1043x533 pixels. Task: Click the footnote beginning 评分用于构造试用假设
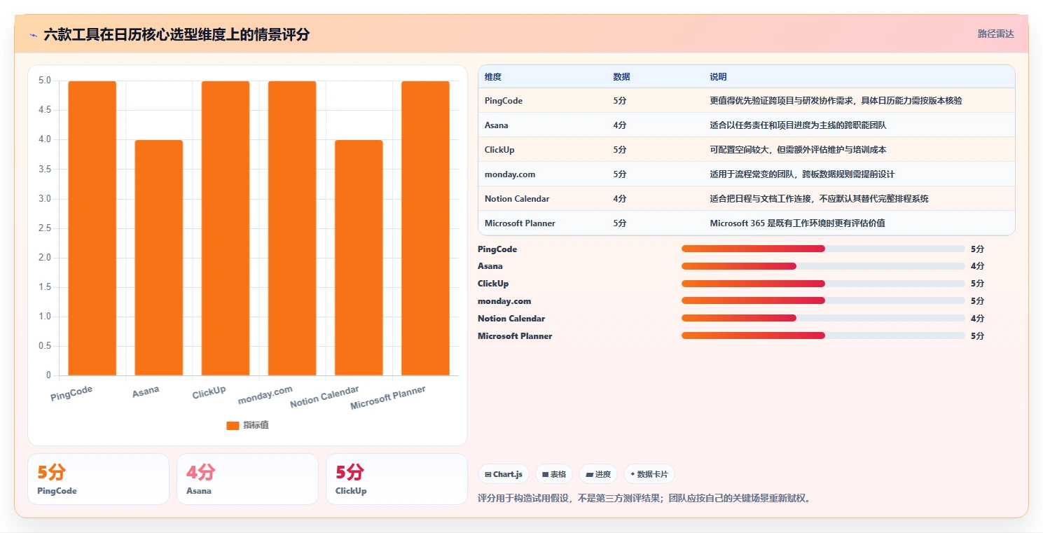click(644, 499)
